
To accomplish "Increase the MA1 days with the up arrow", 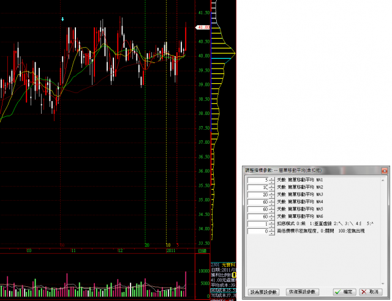I will 272,179.
